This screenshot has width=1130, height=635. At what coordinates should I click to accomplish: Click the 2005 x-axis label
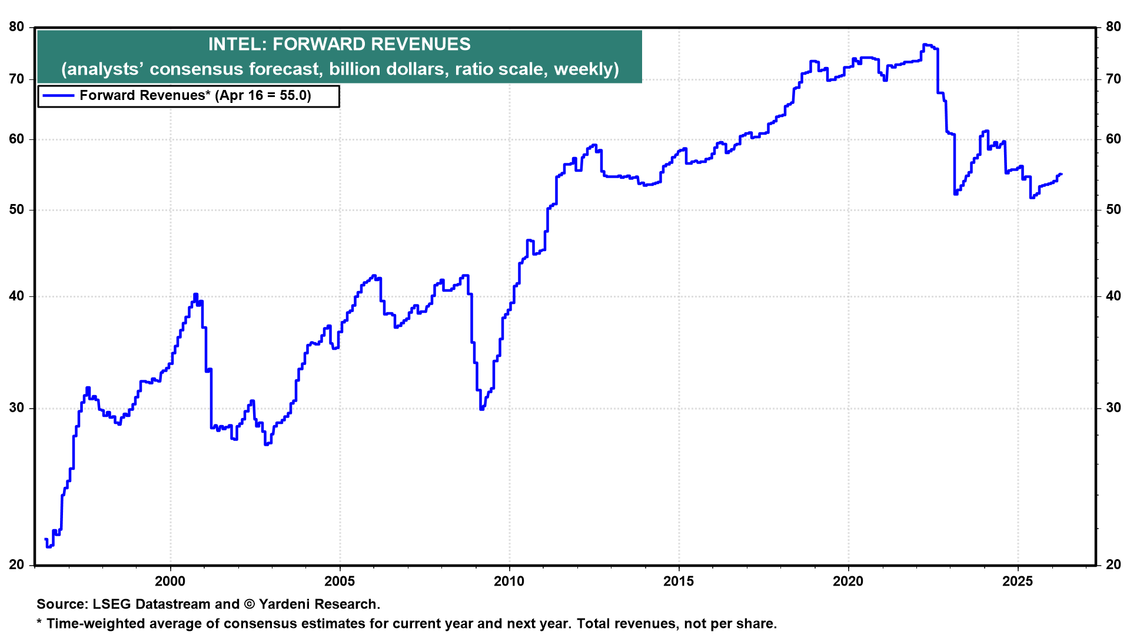(x=340, y=581)
